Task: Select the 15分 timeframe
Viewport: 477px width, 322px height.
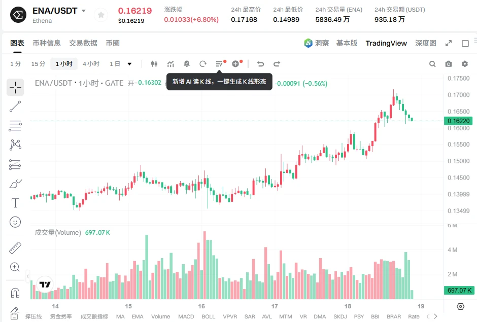Action: point(39,64)
